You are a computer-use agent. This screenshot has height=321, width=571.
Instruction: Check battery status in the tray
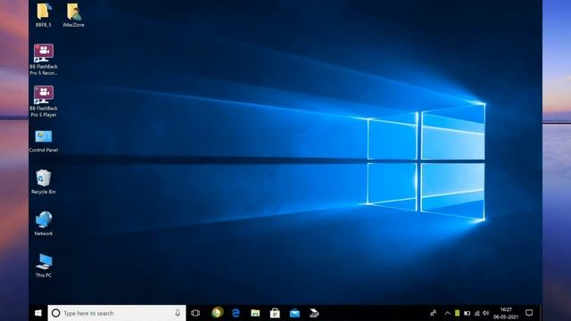(x=467, y=313)
